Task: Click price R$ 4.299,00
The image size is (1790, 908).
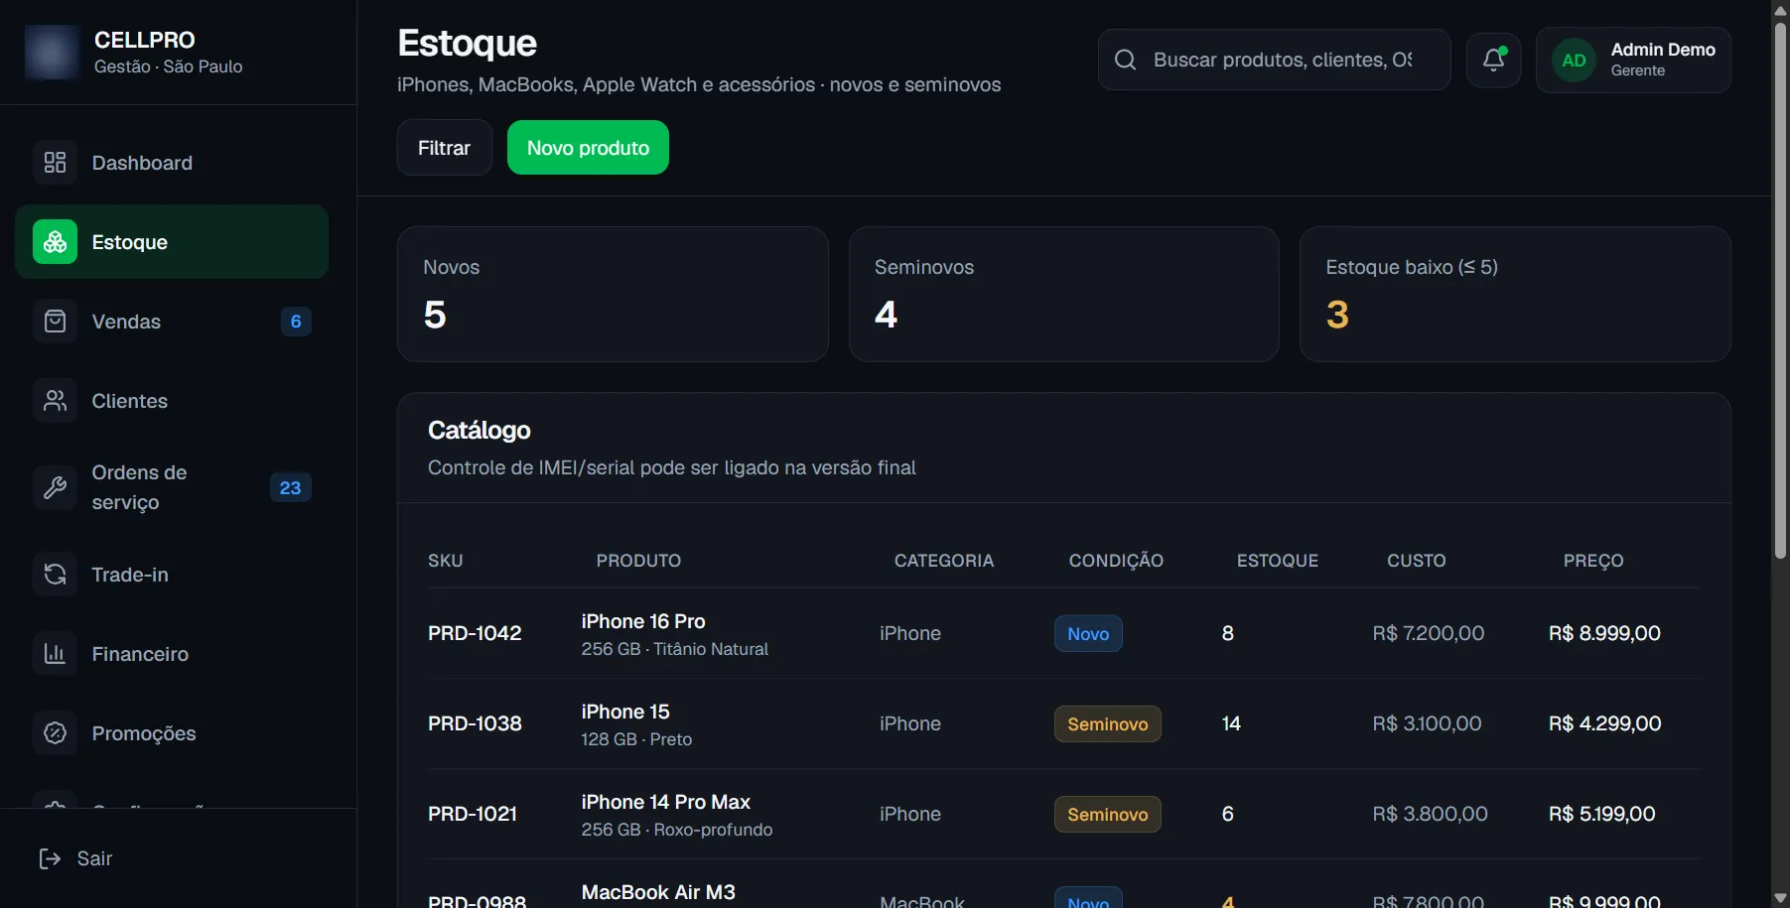Action: [1604, 723]
